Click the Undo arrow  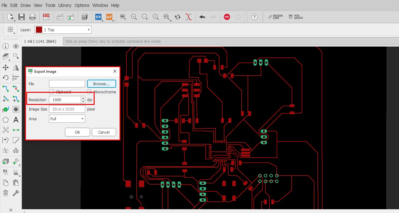click(x=202, y=17)
